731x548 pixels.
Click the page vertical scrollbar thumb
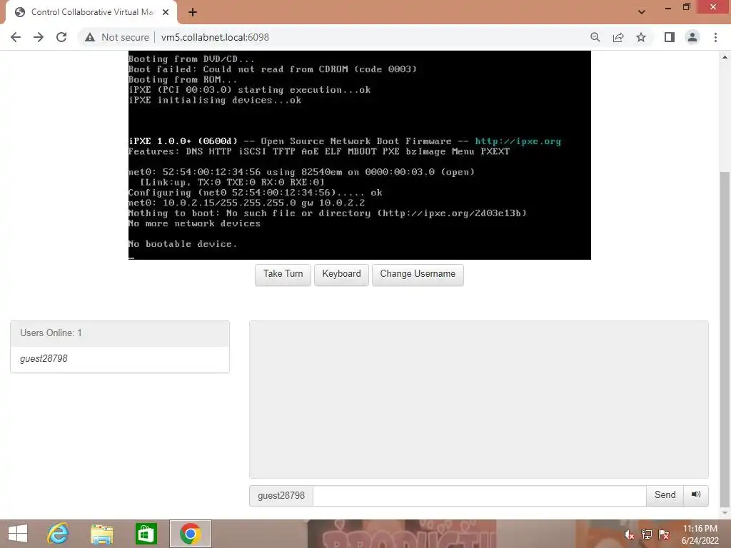click(725, 339)
